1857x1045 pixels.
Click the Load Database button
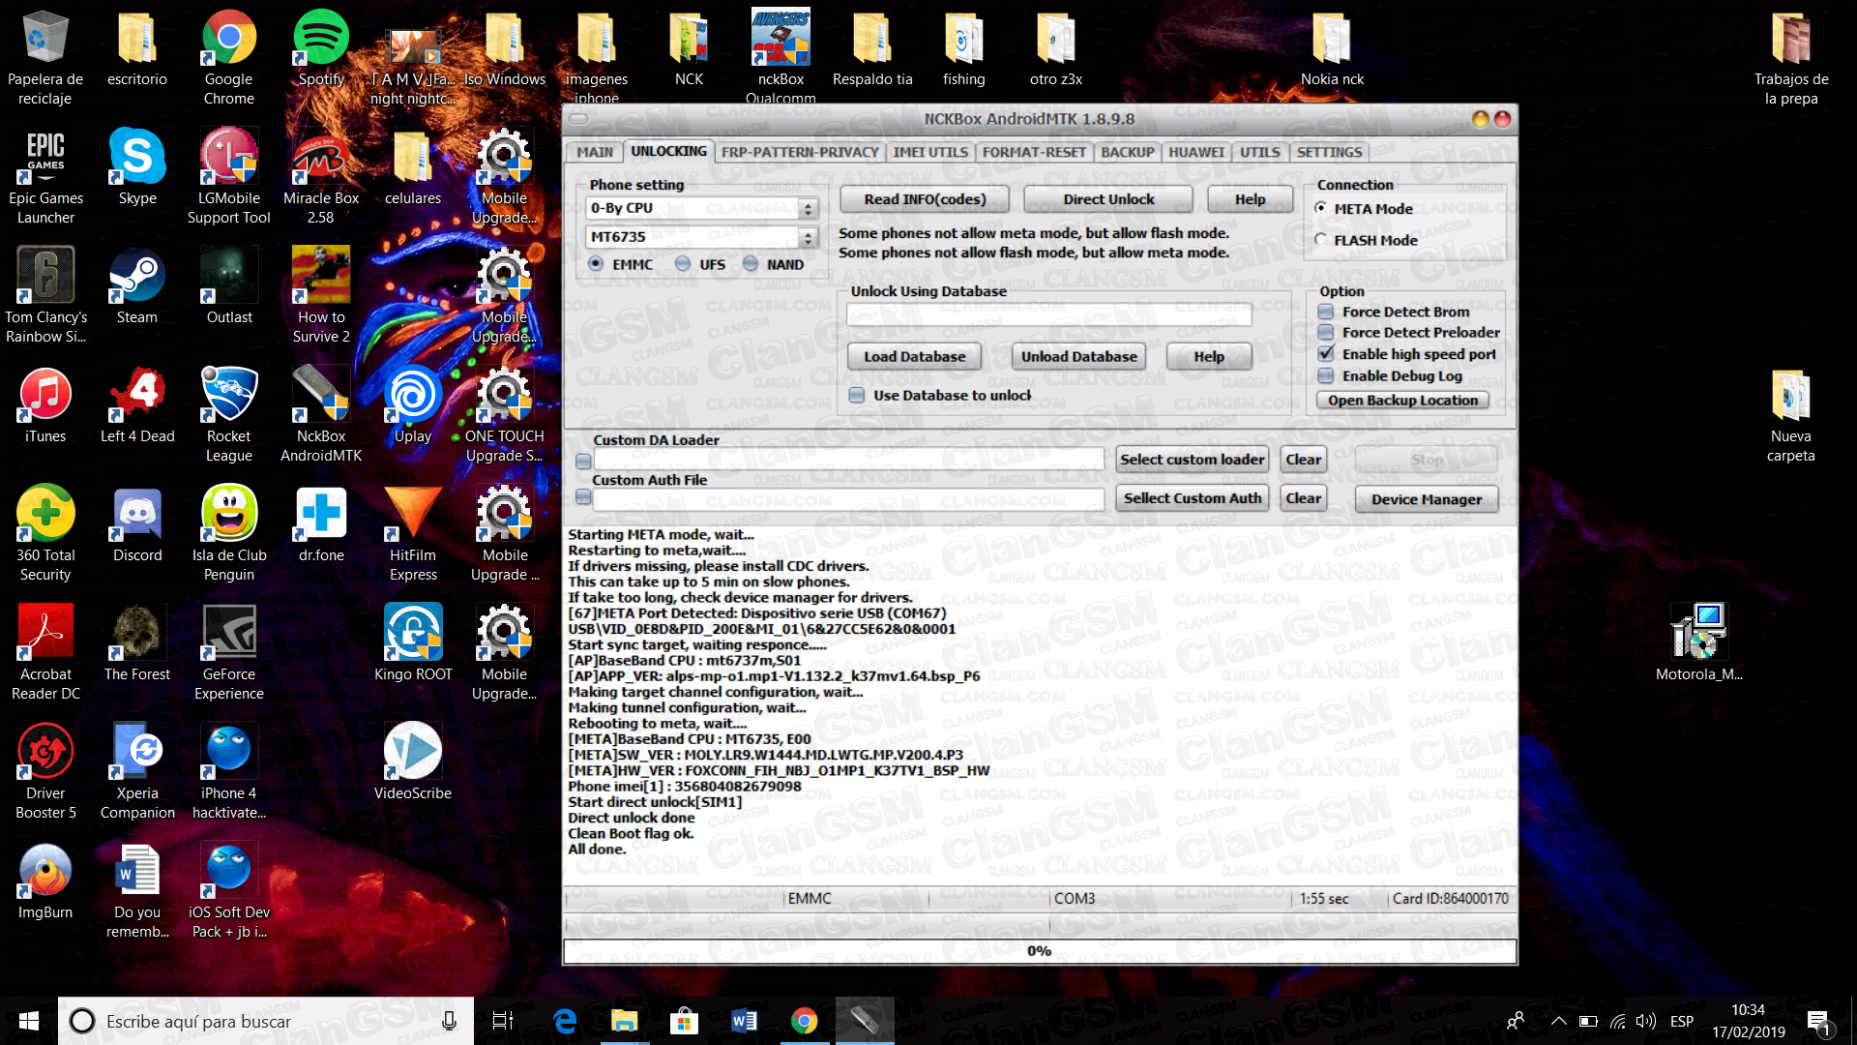[x=914, y=356]
